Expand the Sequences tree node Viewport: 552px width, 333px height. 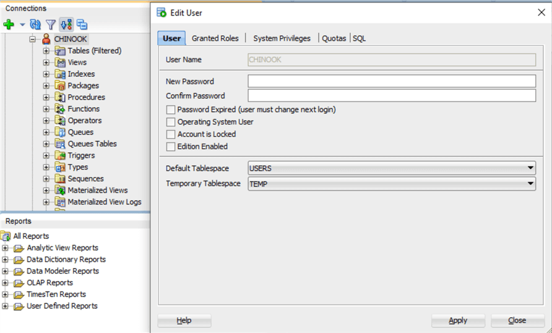coord(46,179)
